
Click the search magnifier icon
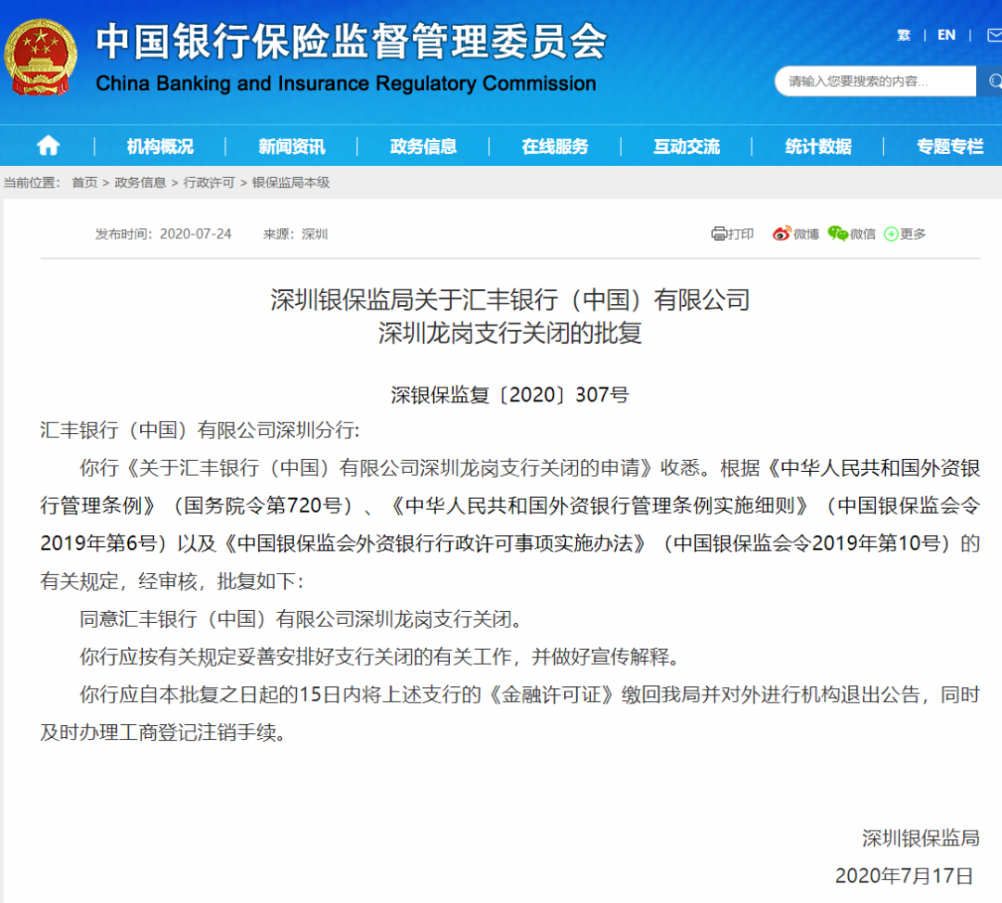tap(994, 81)
